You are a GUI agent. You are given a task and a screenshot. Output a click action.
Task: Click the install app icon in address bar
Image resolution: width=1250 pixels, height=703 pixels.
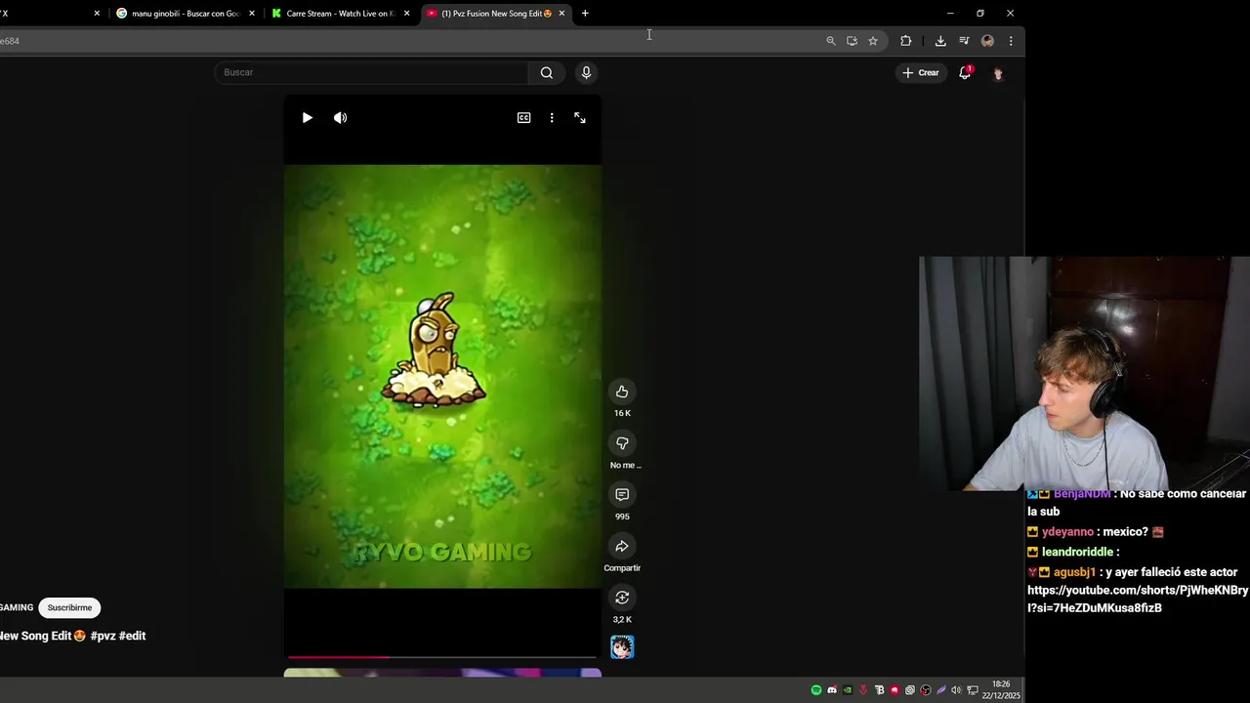pos(852,41)
